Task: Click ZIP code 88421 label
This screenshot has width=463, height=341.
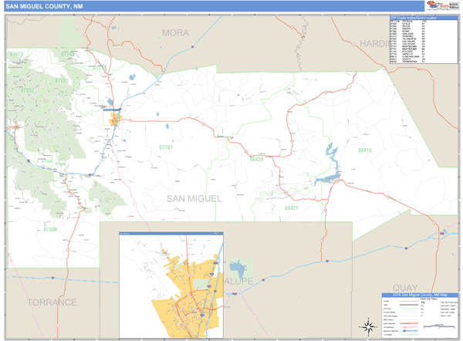Action: click(291, 208)
